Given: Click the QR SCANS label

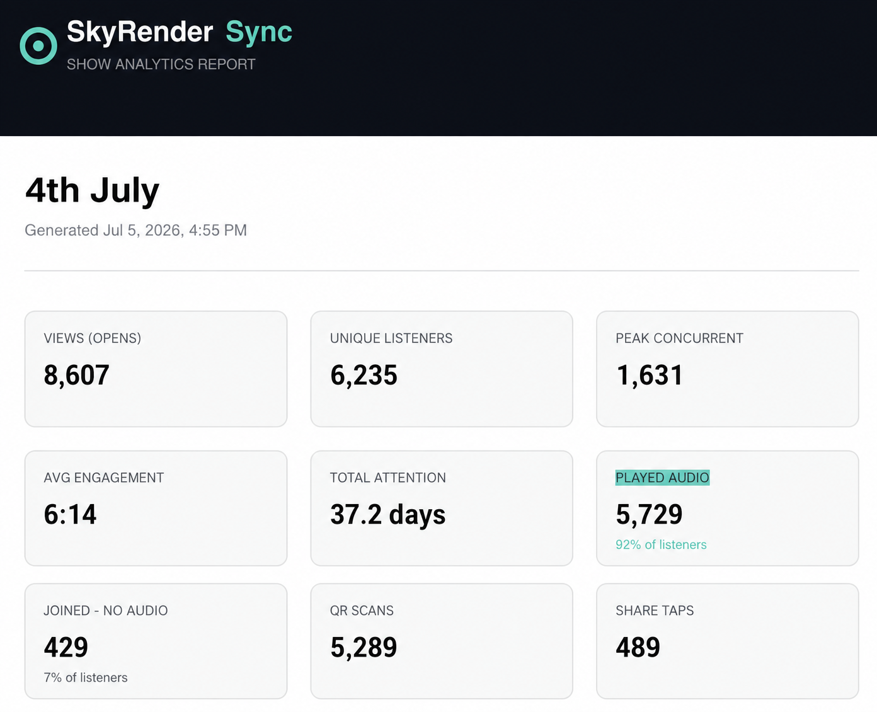Looking at the screenshot, I should 362,611.
